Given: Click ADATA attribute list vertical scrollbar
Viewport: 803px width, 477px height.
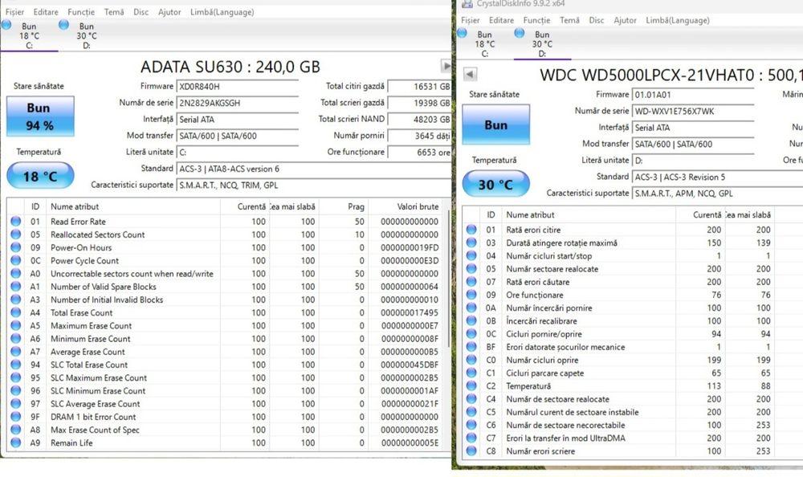Looking at the screenshot, I should (x=449, y=277).
